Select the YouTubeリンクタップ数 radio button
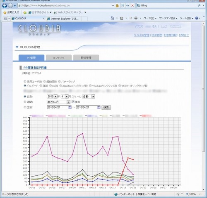Image resolution: width=207 pixels, height=198 pixels. pyautogui.click(x=90, y=86)
